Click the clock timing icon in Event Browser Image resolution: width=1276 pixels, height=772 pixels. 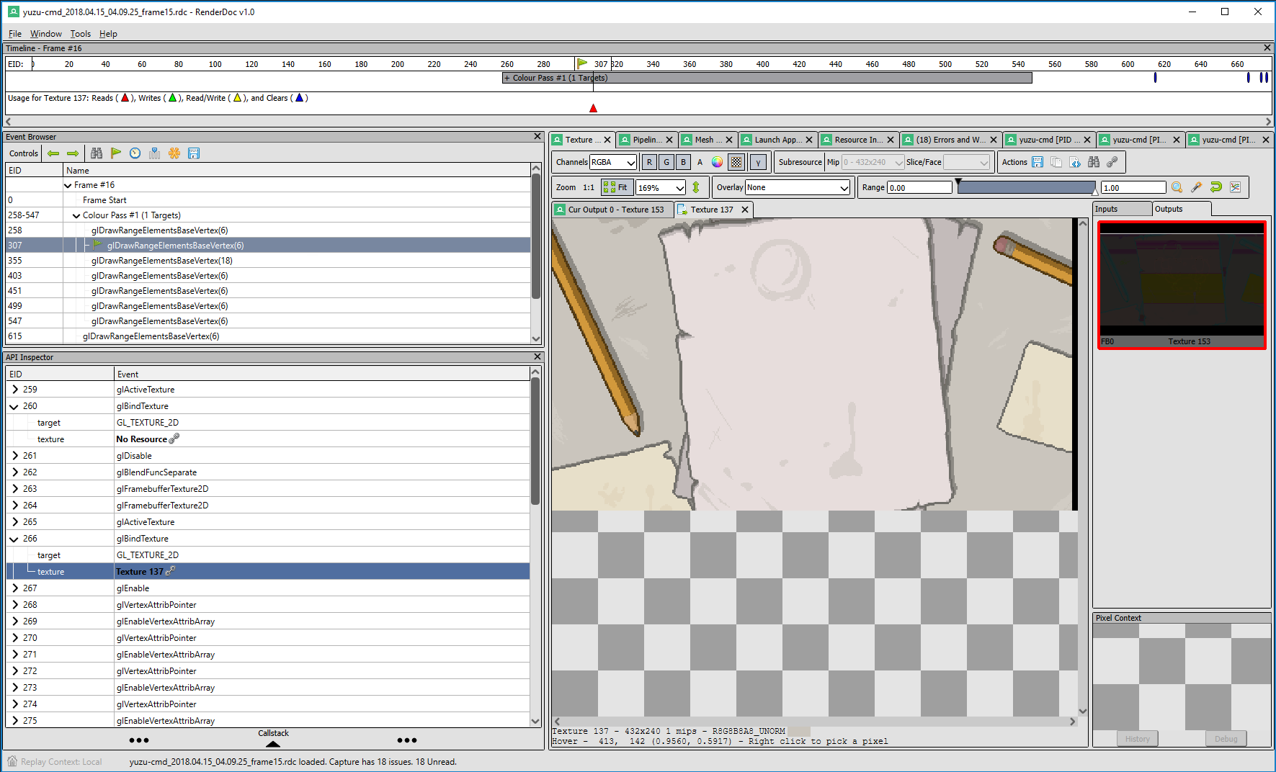(135, 153)
